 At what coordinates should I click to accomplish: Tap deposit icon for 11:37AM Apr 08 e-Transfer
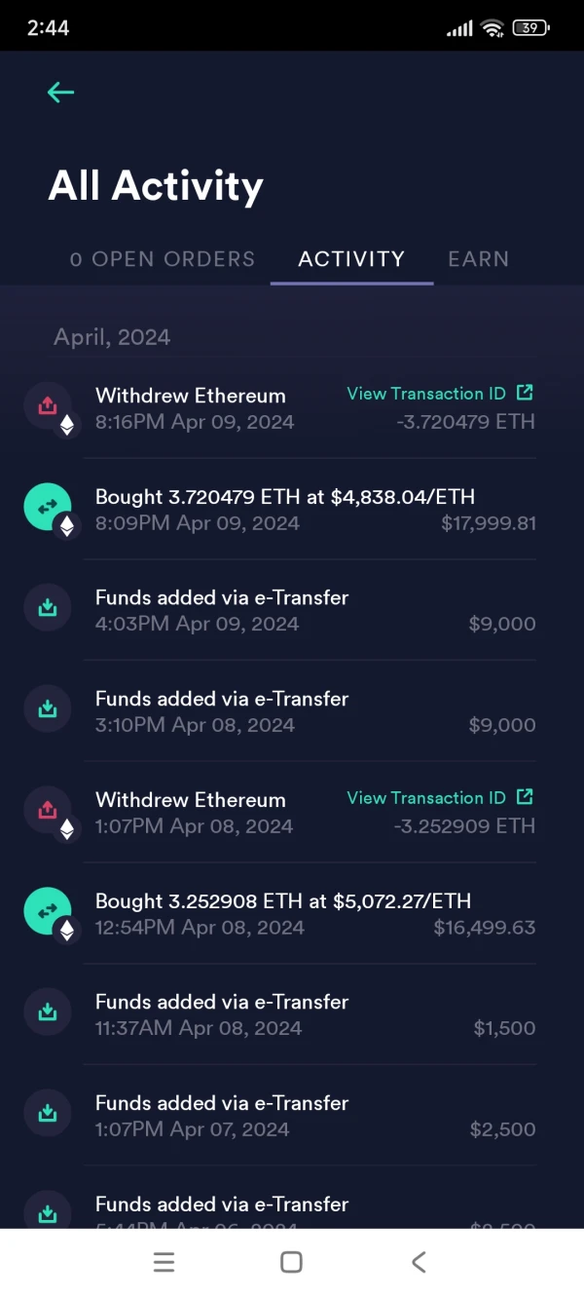pyautogui.click(x=48, y=1012)
